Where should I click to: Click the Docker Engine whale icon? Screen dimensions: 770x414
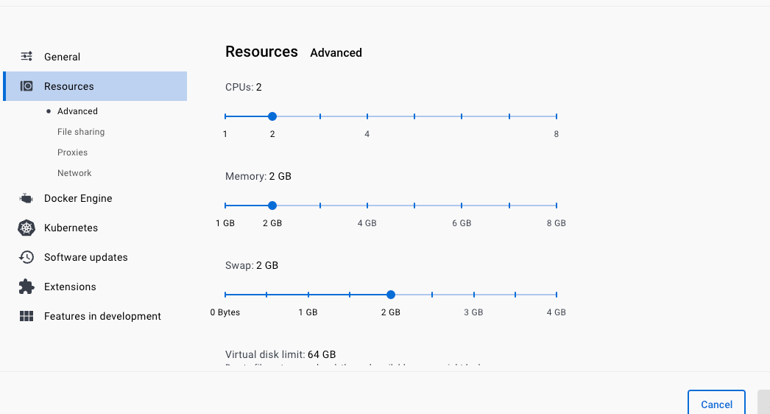27,198
